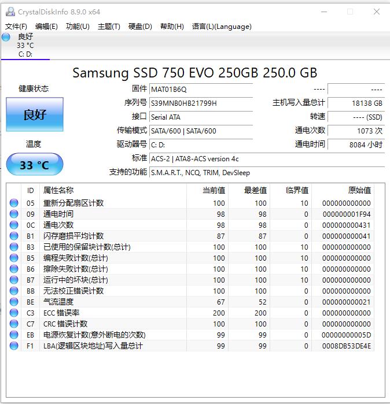Click the 良好 health status button
This screenshot has height=404, width=390.
[x=35, y=114]
